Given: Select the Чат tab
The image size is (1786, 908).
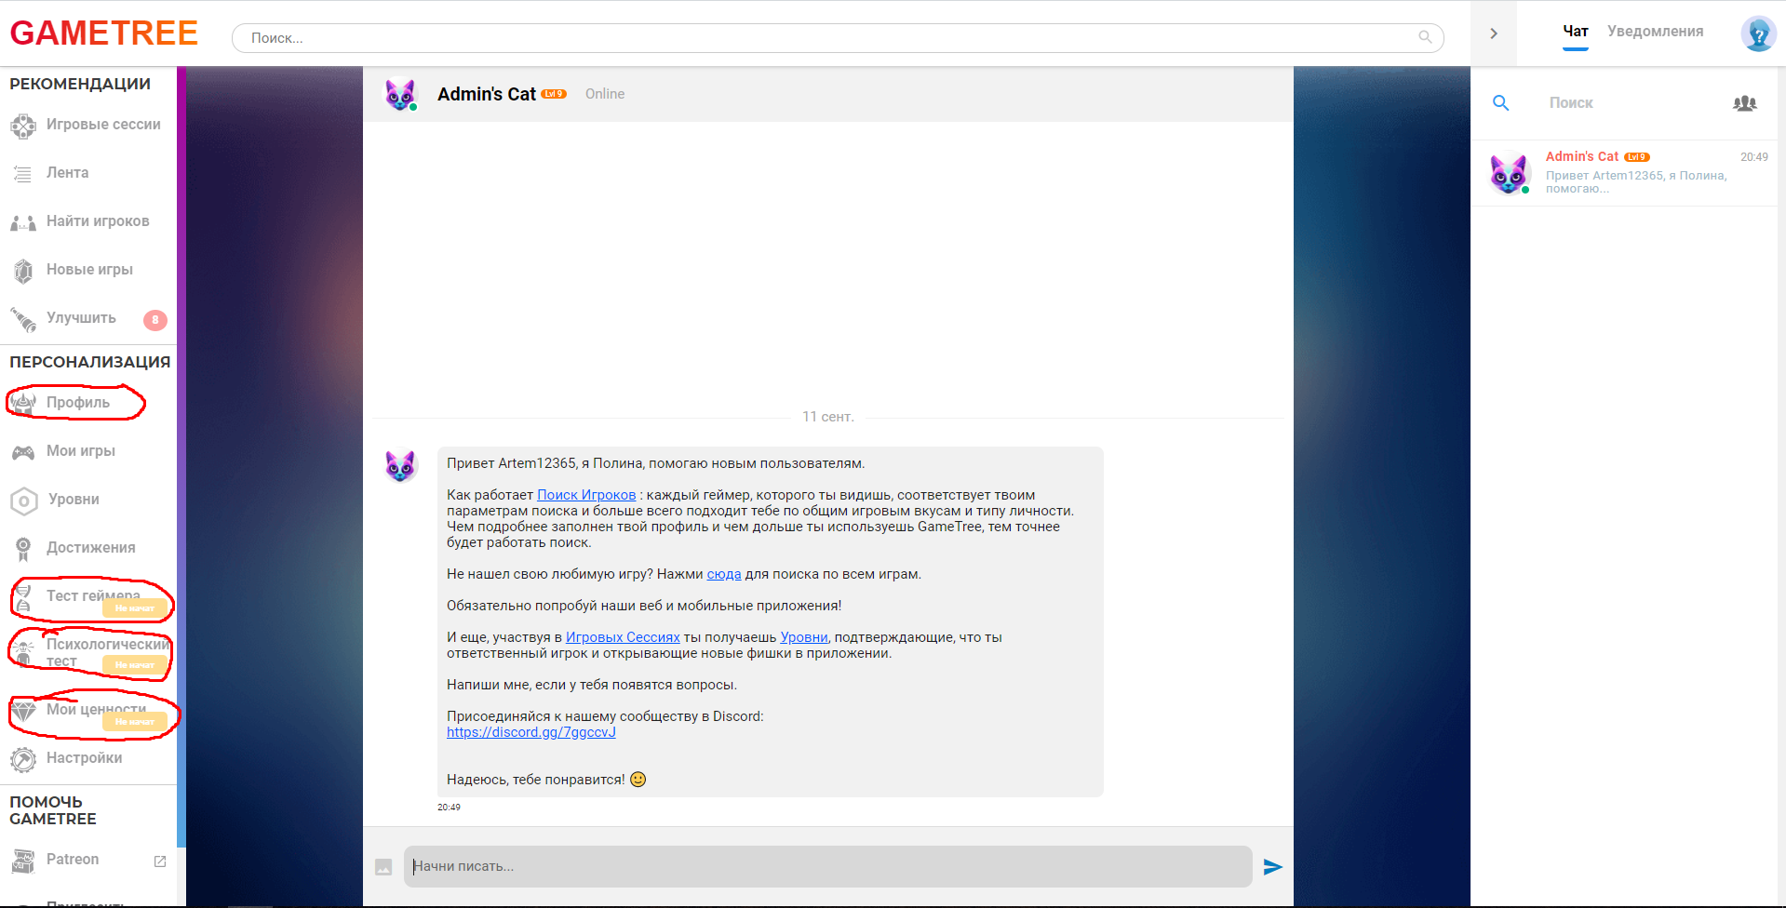Looking at the screenshot, I should point(1575,32).
